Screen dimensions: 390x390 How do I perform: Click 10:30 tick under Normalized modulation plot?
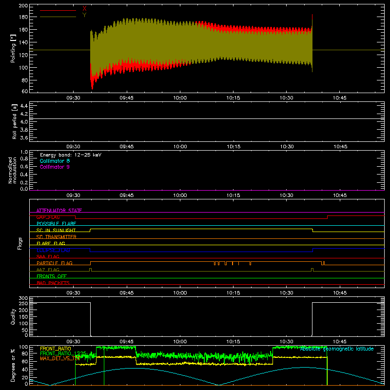(287, 195)
